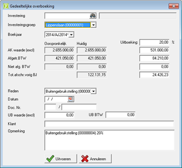Image resolution: width=182 pixels, height=168 pixels.
Task: Select the Uitboeking percentage field
Action: pyautogui.click(x=154, y=42)
